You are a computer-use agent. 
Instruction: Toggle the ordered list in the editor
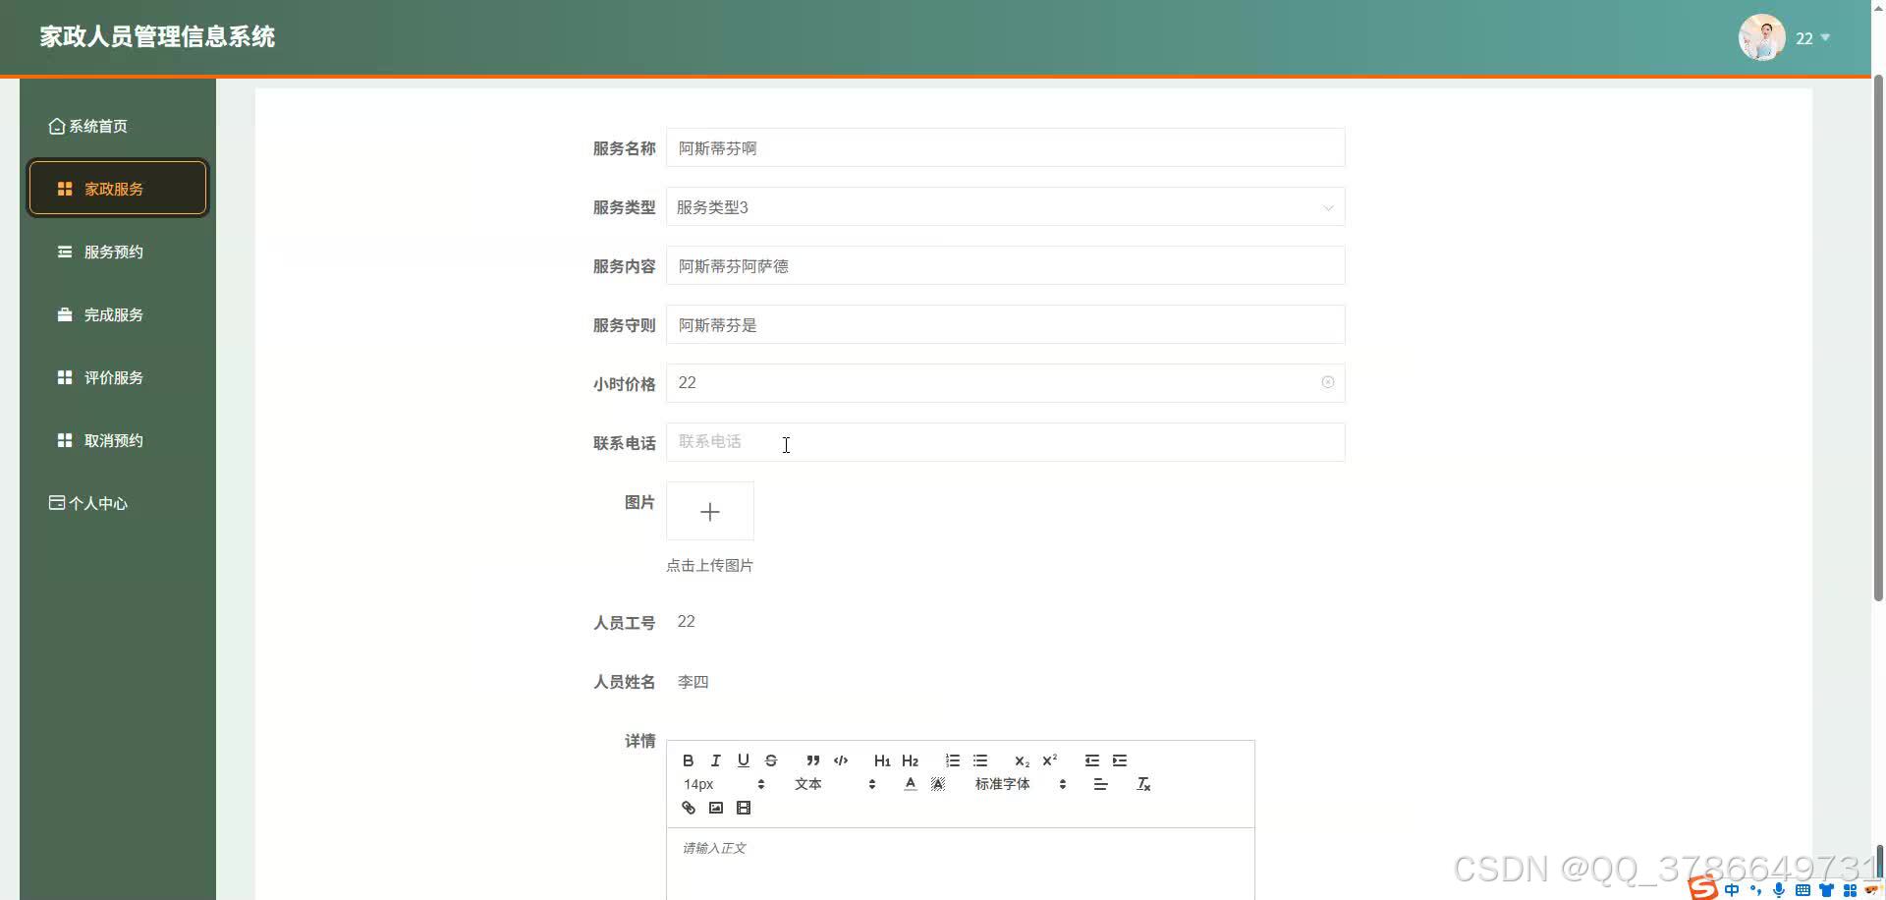(951, 759)
